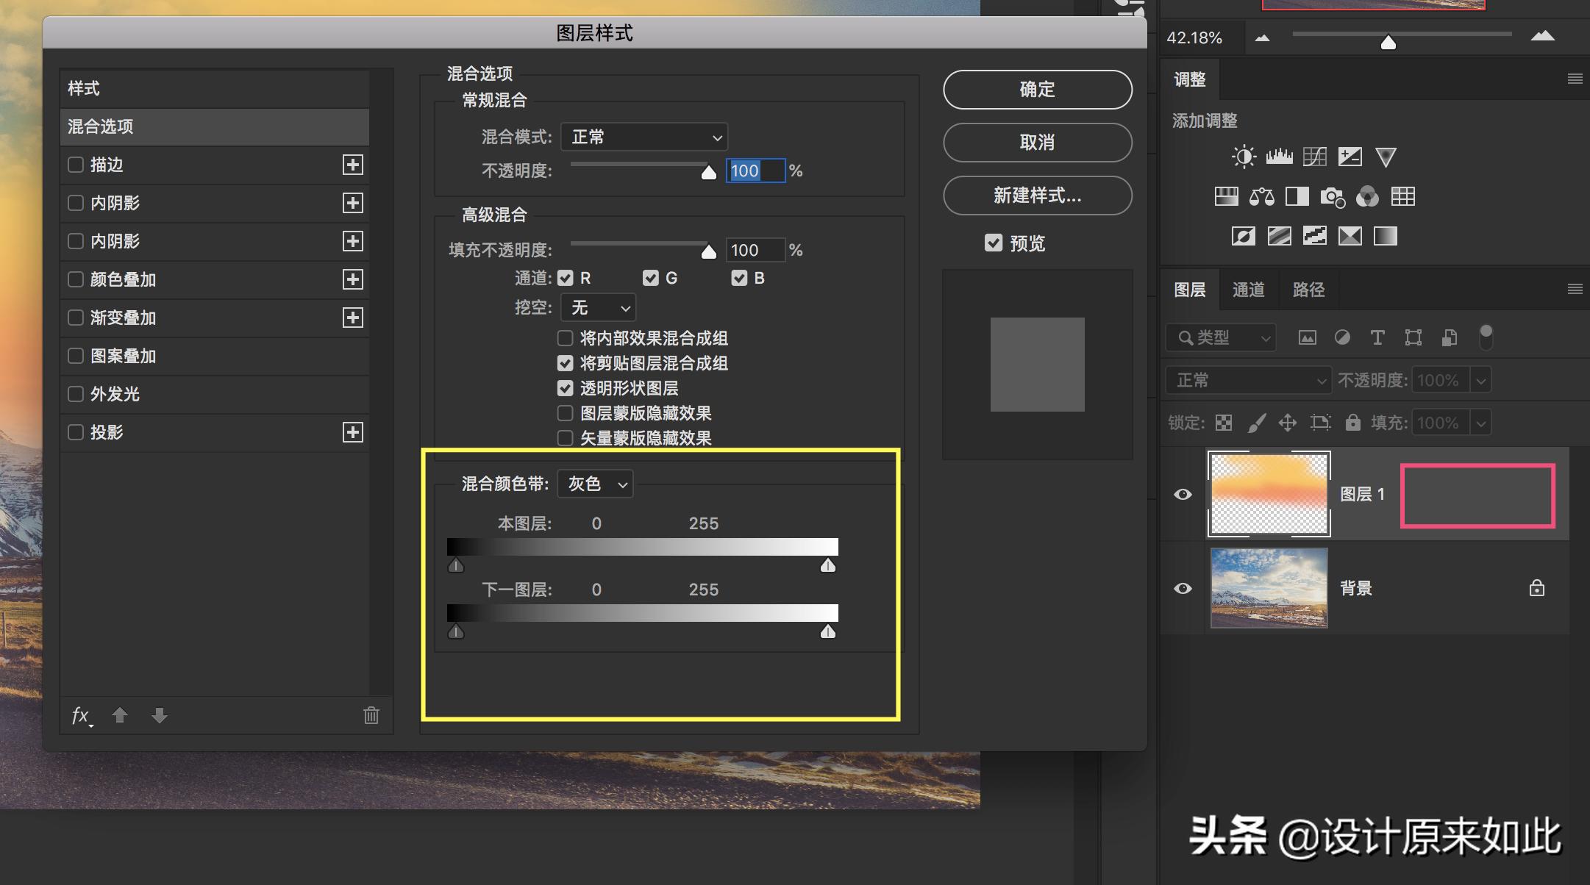This screenshot has width=1590, height=885.
Task: Add a Brightness/Contrast adjustment layer
Action: coord(1243,157)
